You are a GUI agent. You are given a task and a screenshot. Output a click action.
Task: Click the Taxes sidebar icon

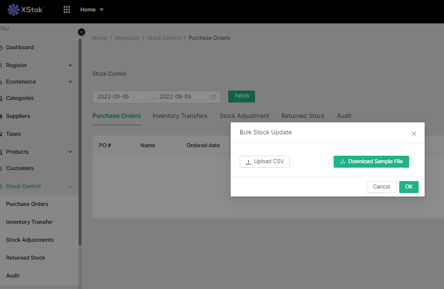[x=1, y=134]
